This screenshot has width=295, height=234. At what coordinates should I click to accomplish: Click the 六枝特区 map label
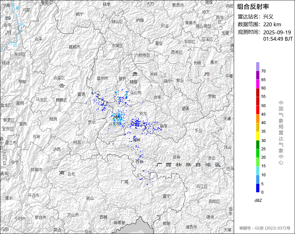[142, 55]
